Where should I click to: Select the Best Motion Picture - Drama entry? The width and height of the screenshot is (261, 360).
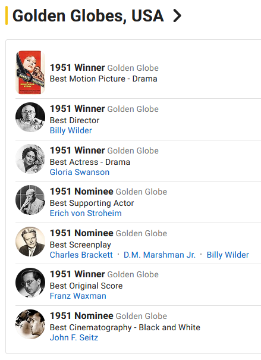click(x=103, y=79)
